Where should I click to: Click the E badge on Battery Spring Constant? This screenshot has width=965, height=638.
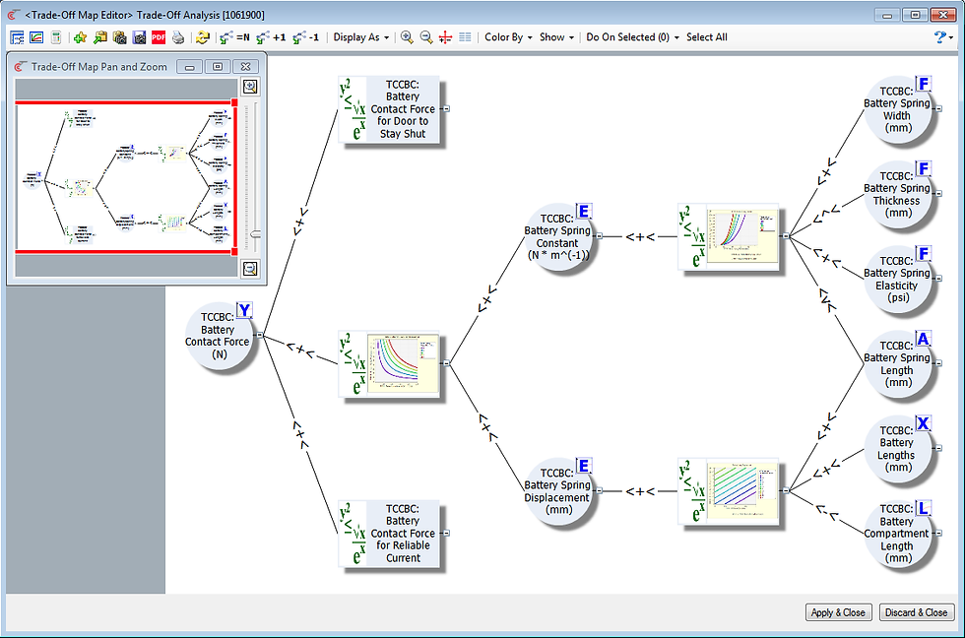pos(583,211)
